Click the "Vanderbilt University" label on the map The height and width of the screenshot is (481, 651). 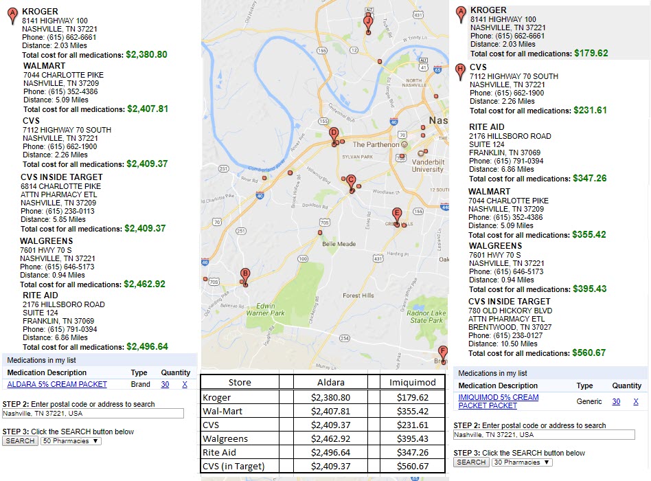click(x=428, y=166)
